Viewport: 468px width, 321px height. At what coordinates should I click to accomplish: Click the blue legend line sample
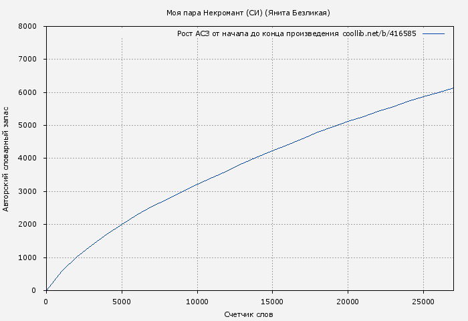pos(433,33)
